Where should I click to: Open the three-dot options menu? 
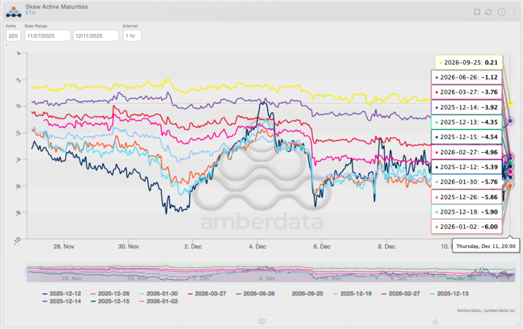[513, 12]
